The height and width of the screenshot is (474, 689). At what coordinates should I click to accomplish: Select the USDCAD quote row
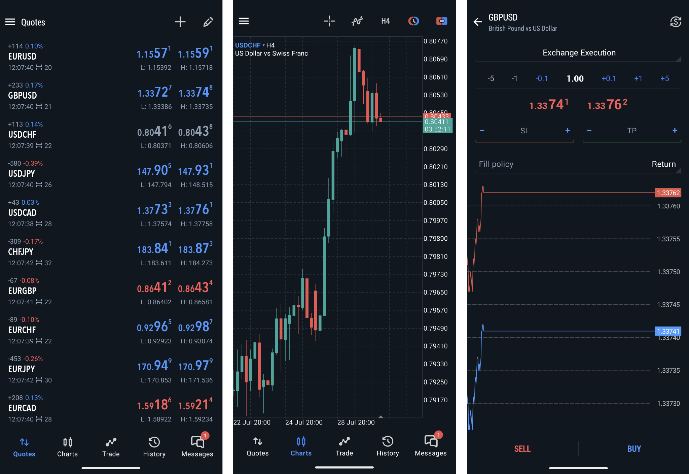(x=111, y=213)
